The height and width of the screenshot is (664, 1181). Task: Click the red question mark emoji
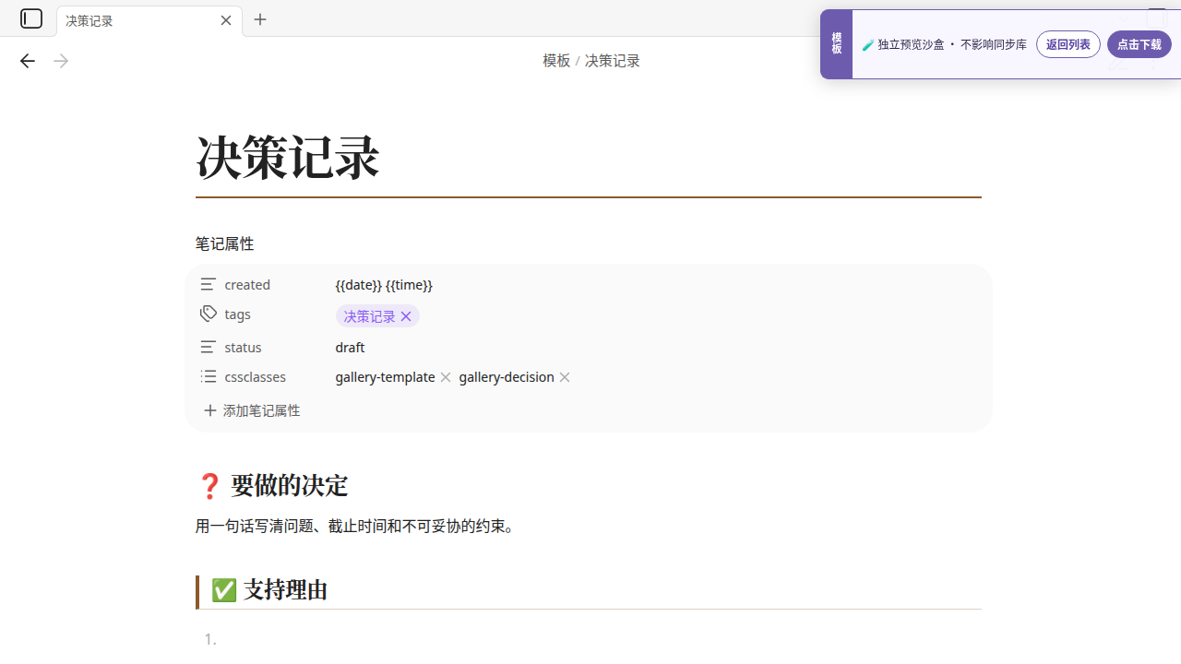click(x=209, y=486)
